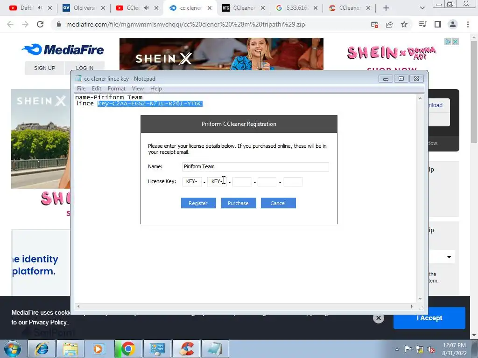
Task: Mute audio on the Daft YouTube tab
Action: (40, 8)
